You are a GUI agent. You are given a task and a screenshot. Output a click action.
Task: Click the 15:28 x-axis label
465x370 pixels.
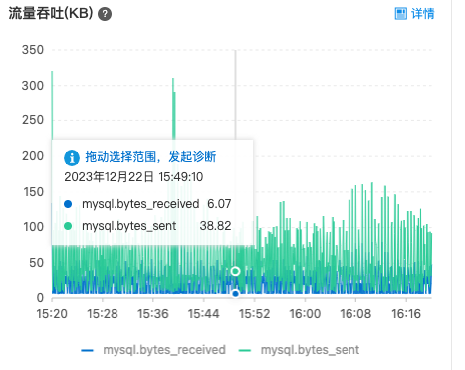[103, 313]
